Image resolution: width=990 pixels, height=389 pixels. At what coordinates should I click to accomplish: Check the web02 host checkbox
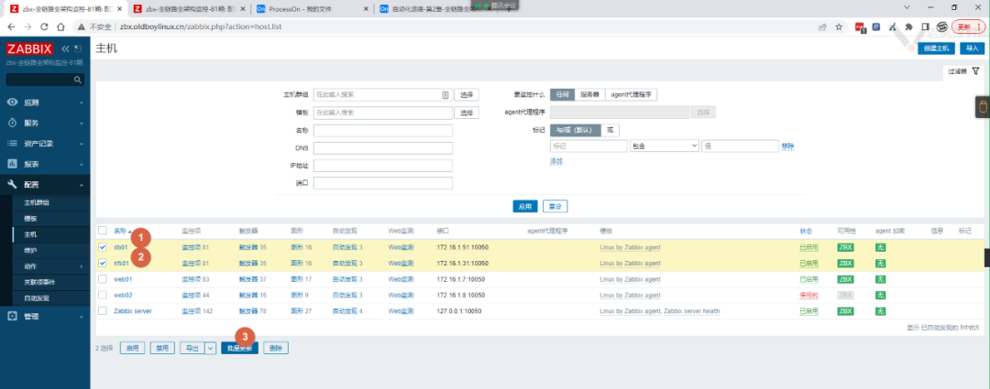coord(103,295)
